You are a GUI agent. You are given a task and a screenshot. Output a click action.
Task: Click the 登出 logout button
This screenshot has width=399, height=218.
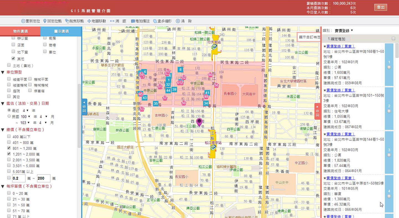click(x=381, y=7)
